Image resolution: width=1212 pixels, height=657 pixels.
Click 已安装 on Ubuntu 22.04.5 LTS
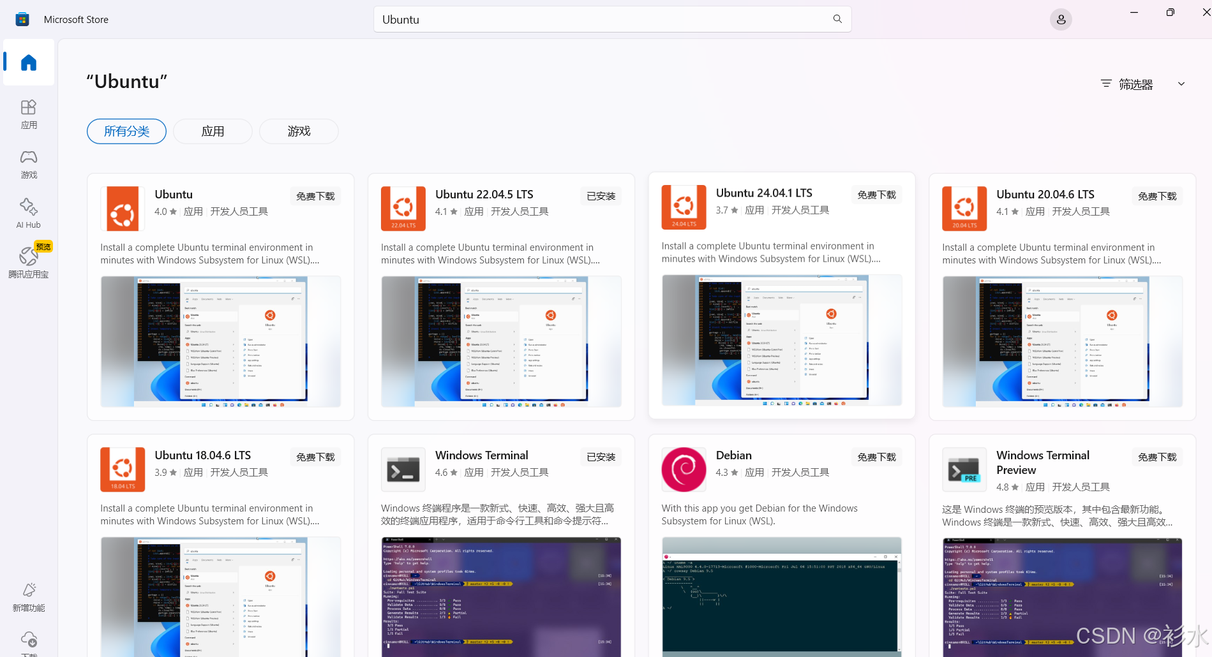point(601,196)
